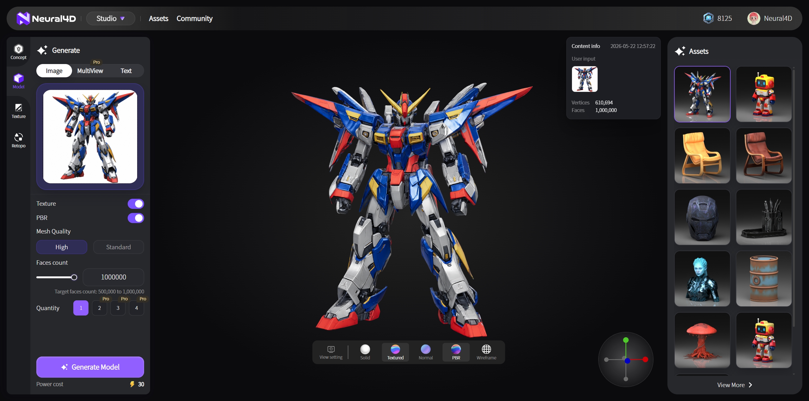This screenshot has width=809, height=401.
Task: Open the Studio dropdown
Action: pyautogui.click(x=111, y=18)
